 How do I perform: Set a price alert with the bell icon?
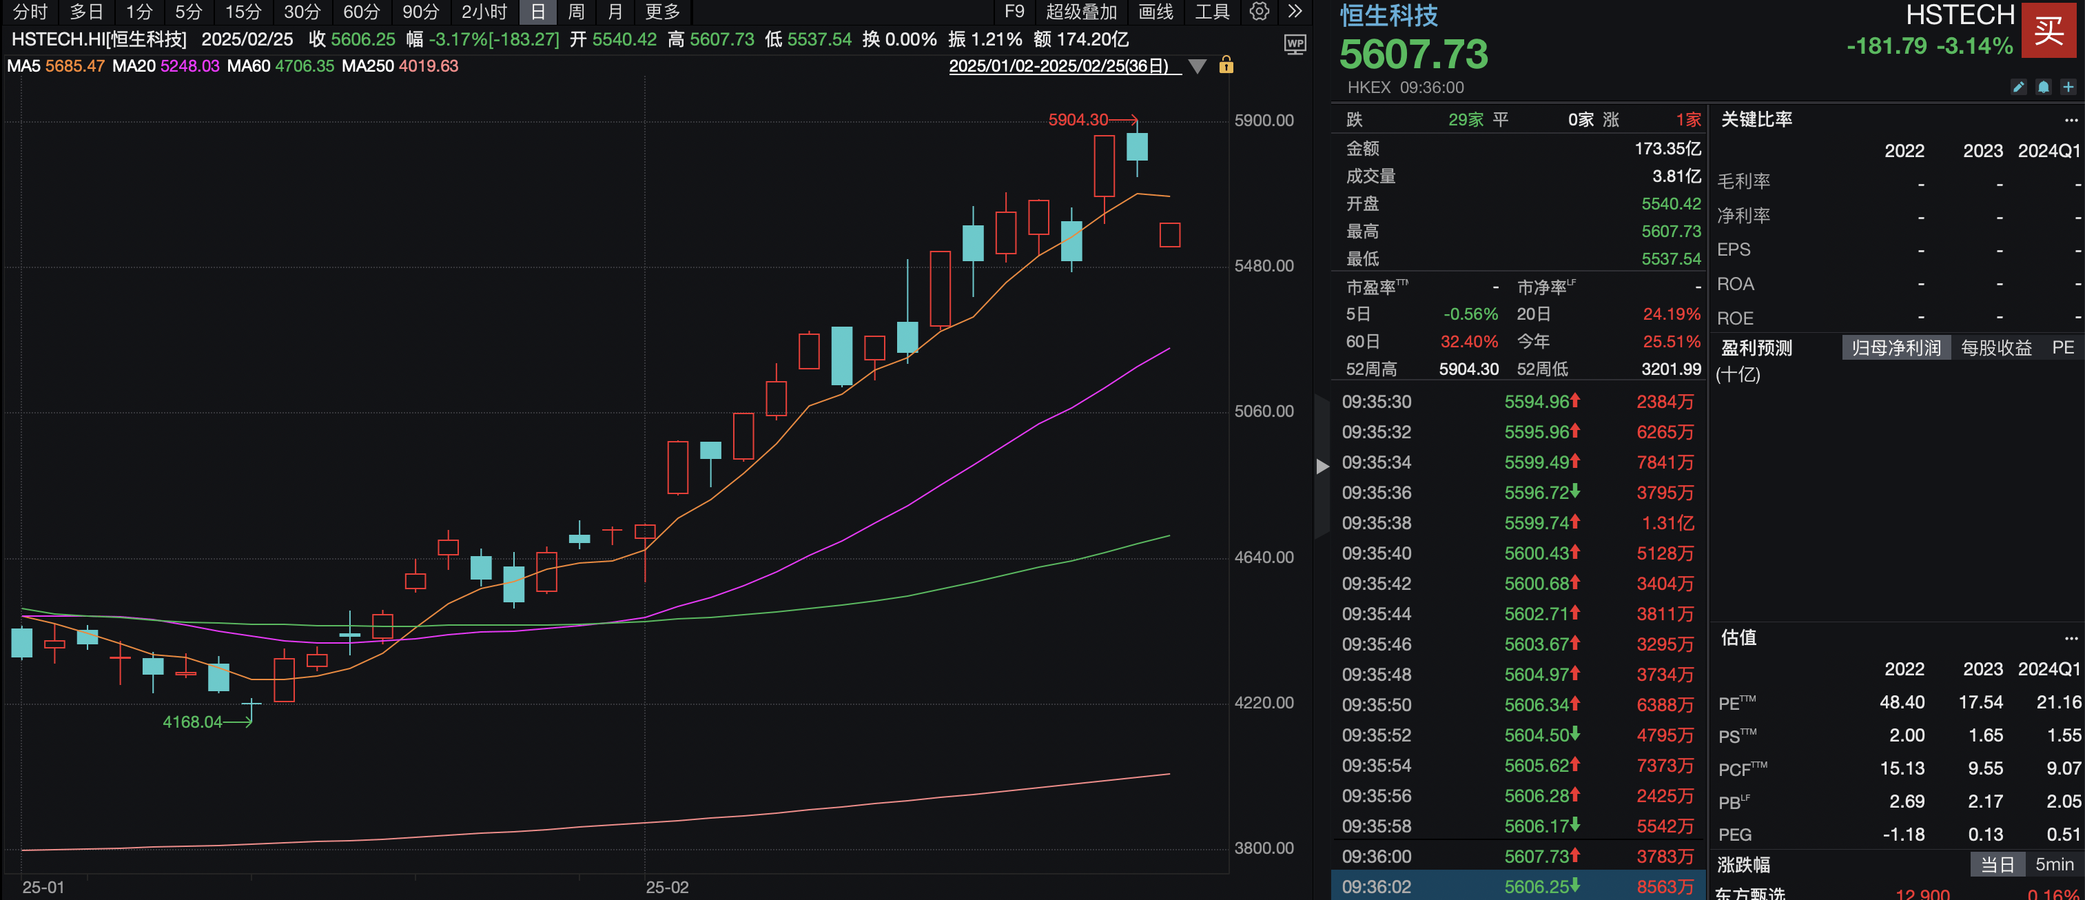2044,88
